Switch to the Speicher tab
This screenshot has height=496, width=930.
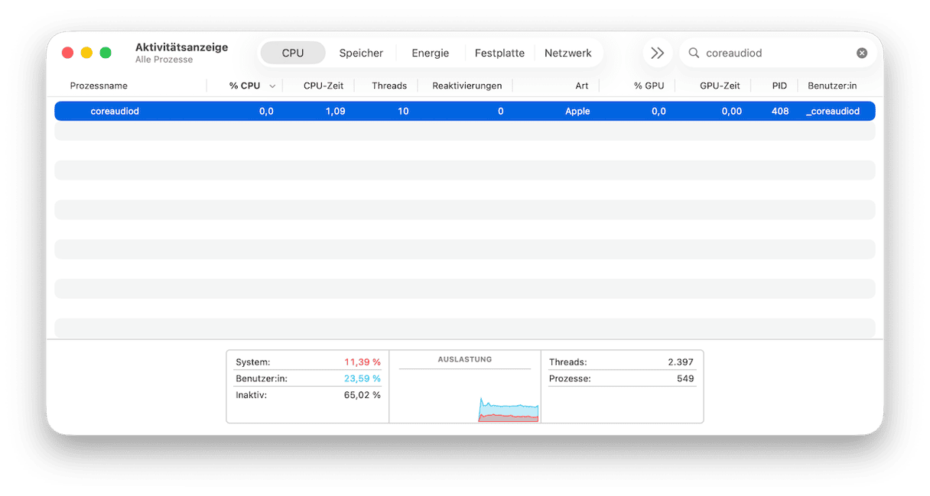click(x=361, y=53)
